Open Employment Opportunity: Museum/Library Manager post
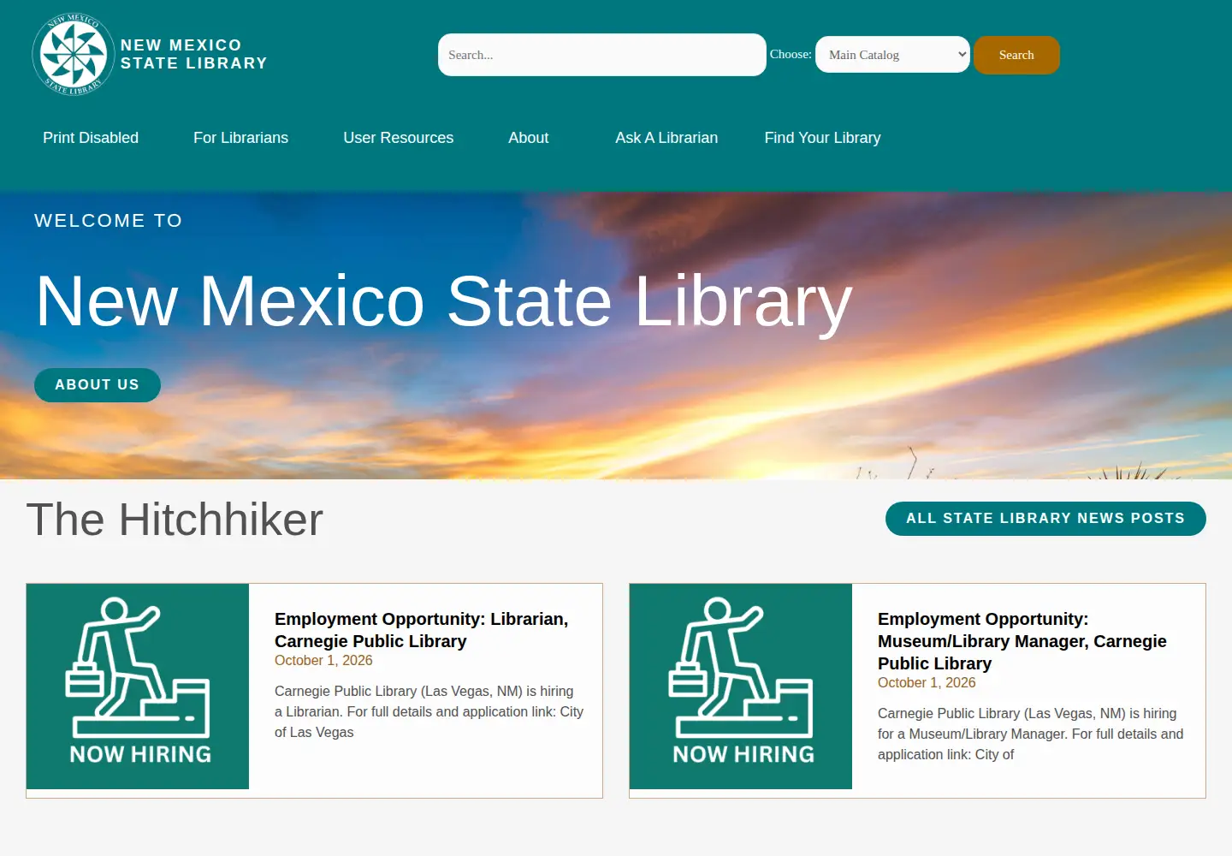The width and height of the screenshot is (1232, 856). point(1022,641)
